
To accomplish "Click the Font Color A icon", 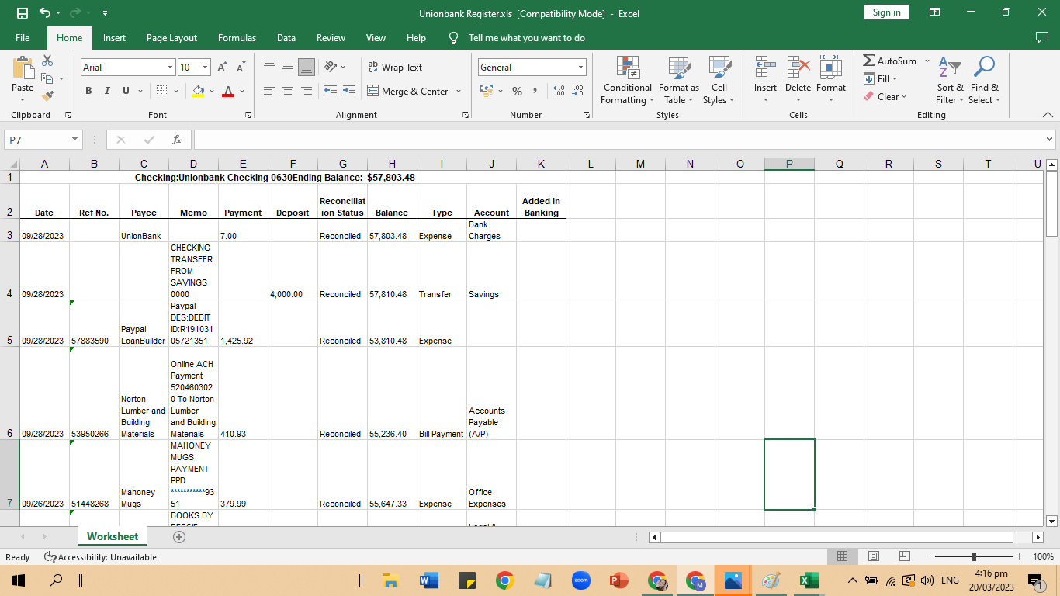I will (228, 91).
